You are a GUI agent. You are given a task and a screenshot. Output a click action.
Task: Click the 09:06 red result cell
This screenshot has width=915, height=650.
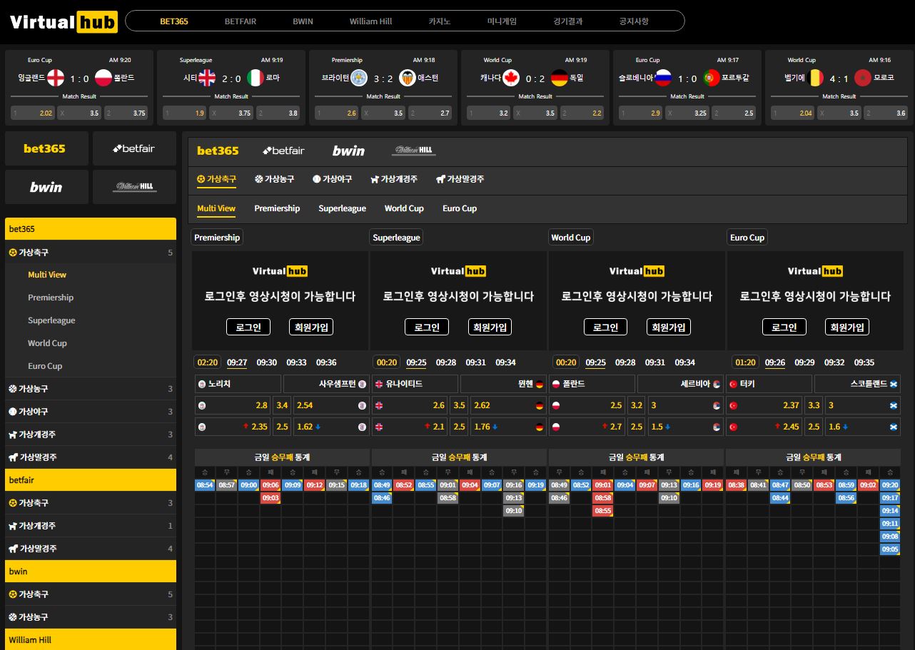point(270,485)
